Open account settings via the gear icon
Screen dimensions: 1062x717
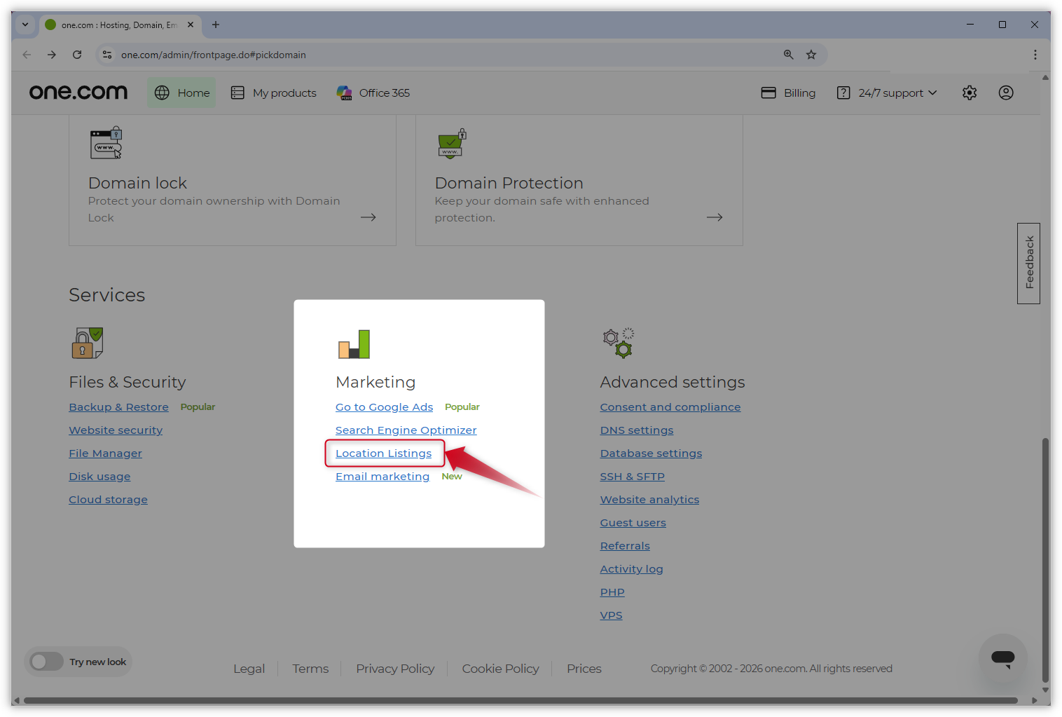click(x=969, y=92)
